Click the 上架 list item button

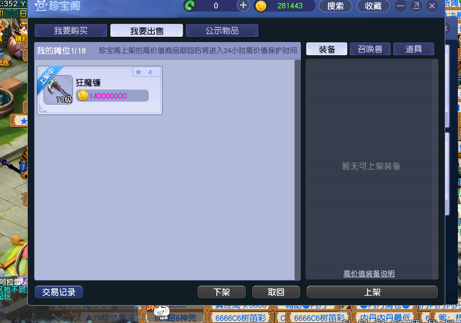point(372,292)
